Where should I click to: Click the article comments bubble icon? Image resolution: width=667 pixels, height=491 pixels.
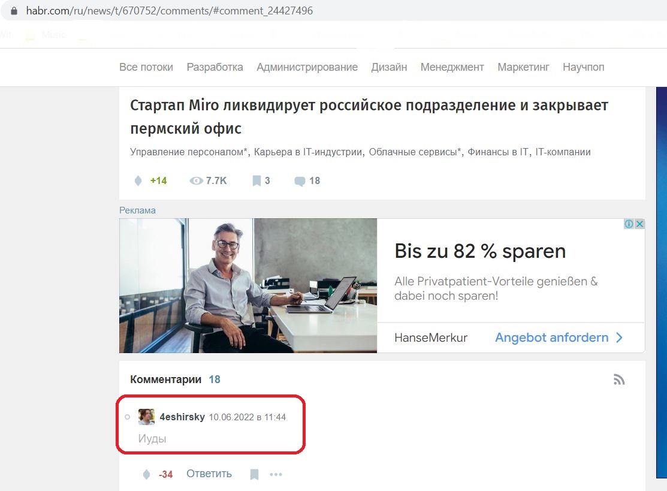click(300, 181)
